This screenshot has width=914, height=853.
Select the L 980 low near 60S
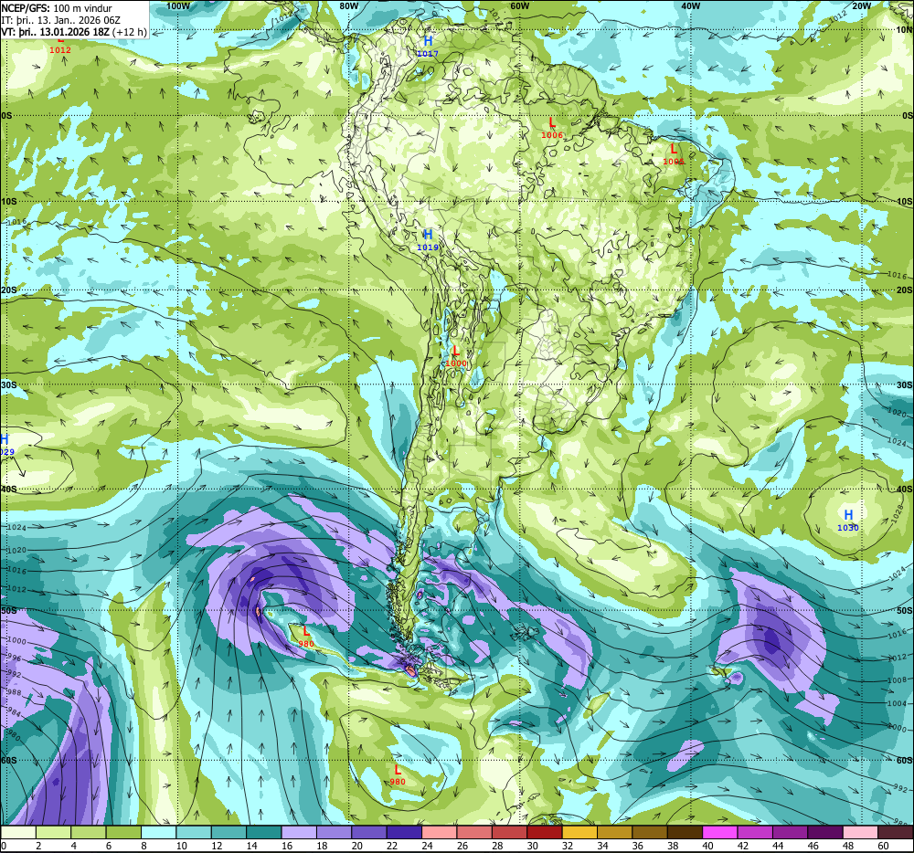398,775
